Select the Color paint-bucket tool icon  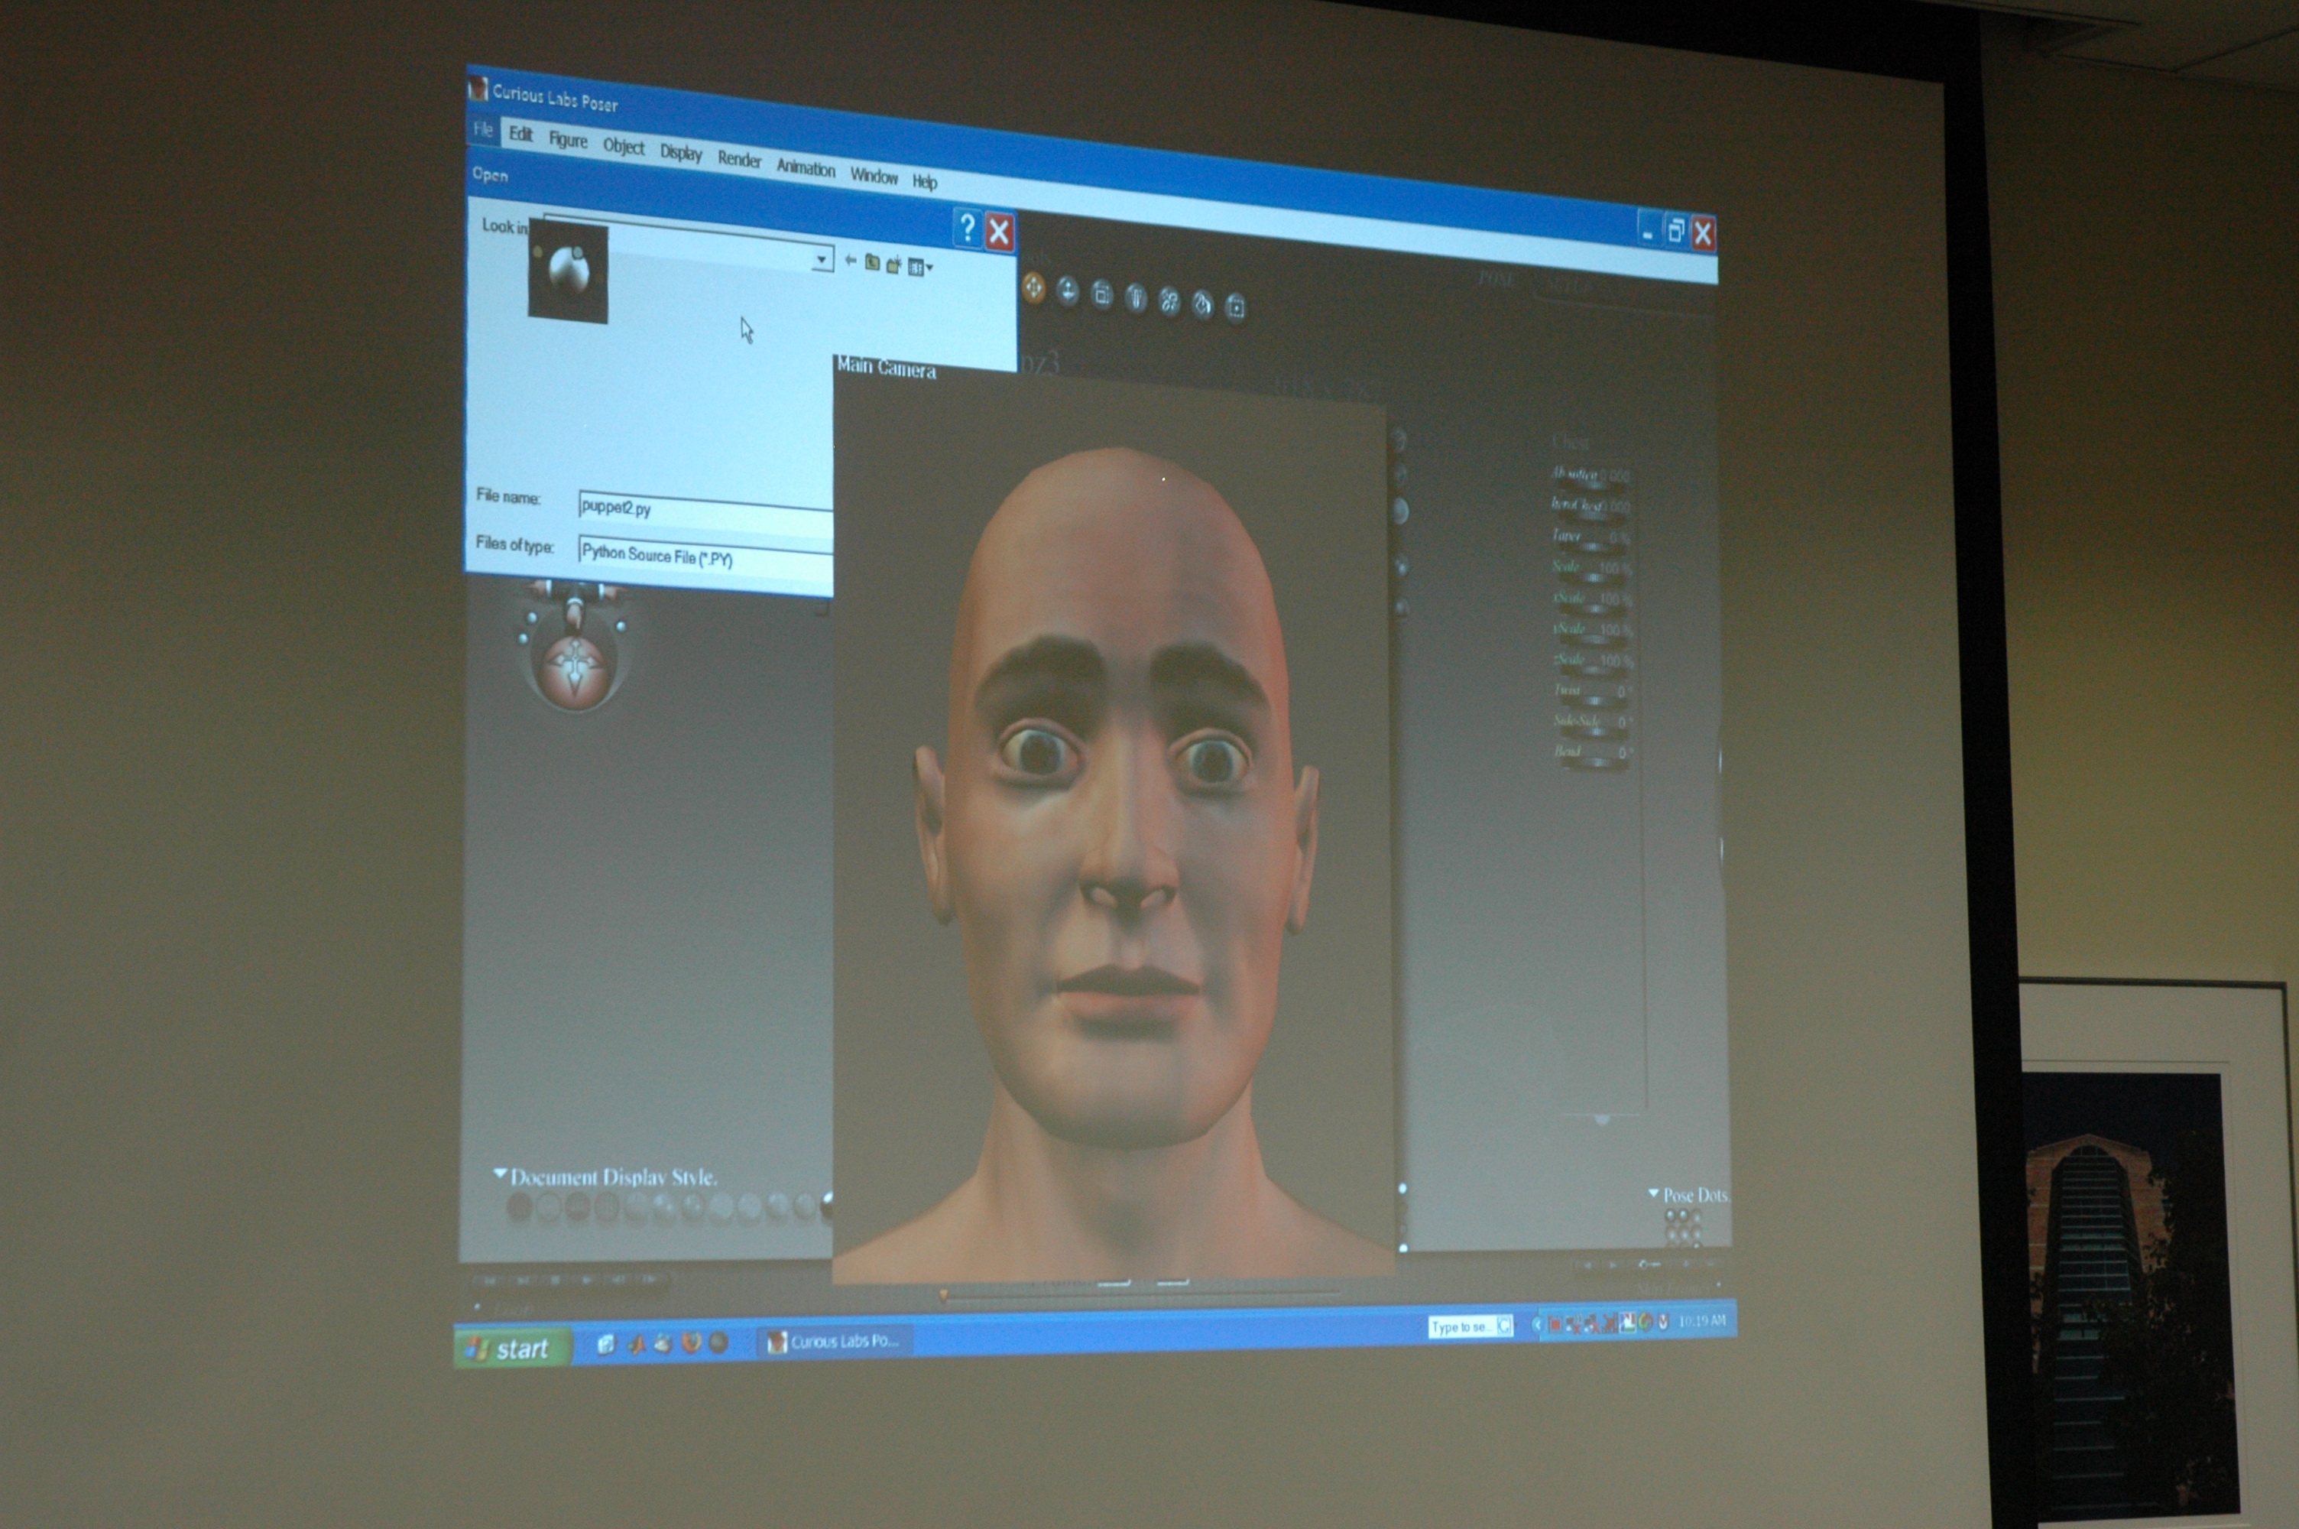1202,304
